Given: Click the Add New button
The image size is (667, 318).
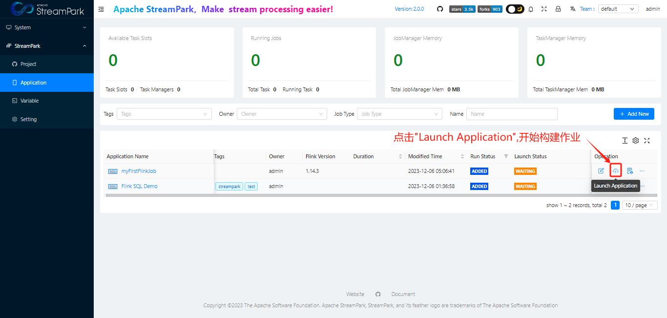Looking at the screenshot, I should [x=634, y=114].
